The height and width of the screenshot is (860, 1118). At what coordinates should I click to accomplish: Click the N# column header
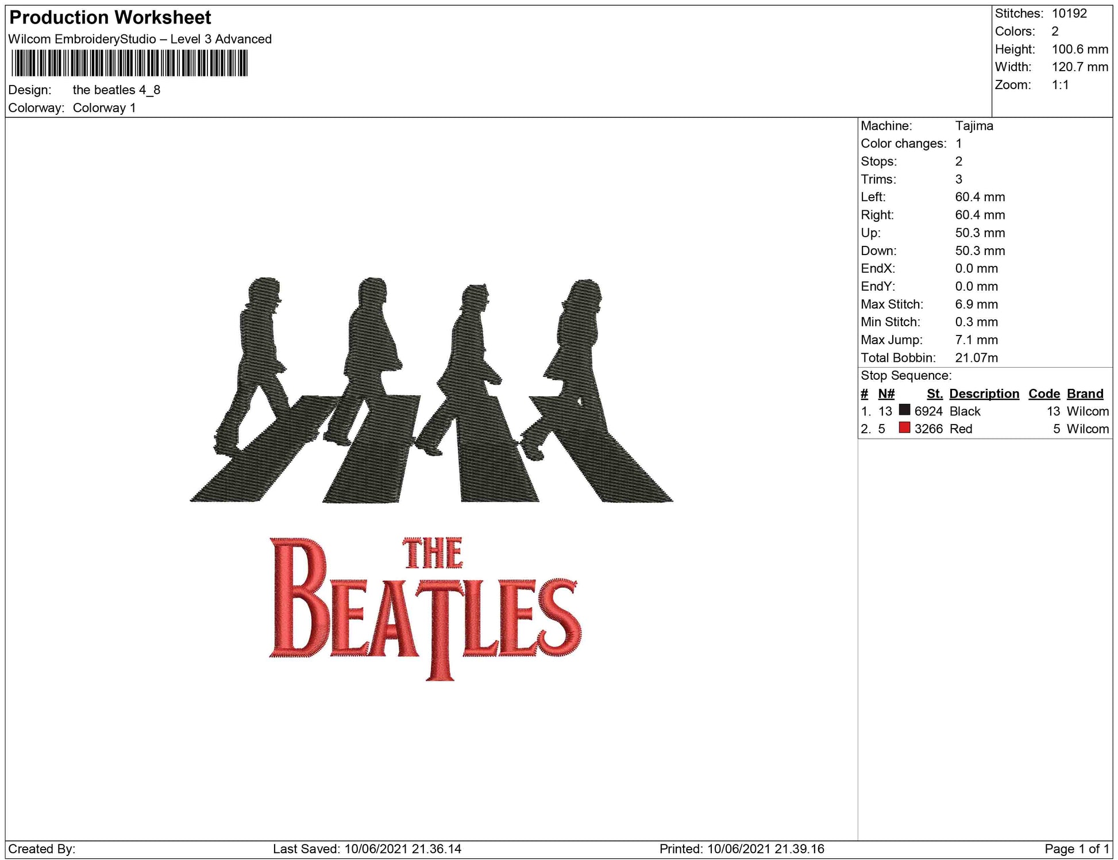coord(886,394)
